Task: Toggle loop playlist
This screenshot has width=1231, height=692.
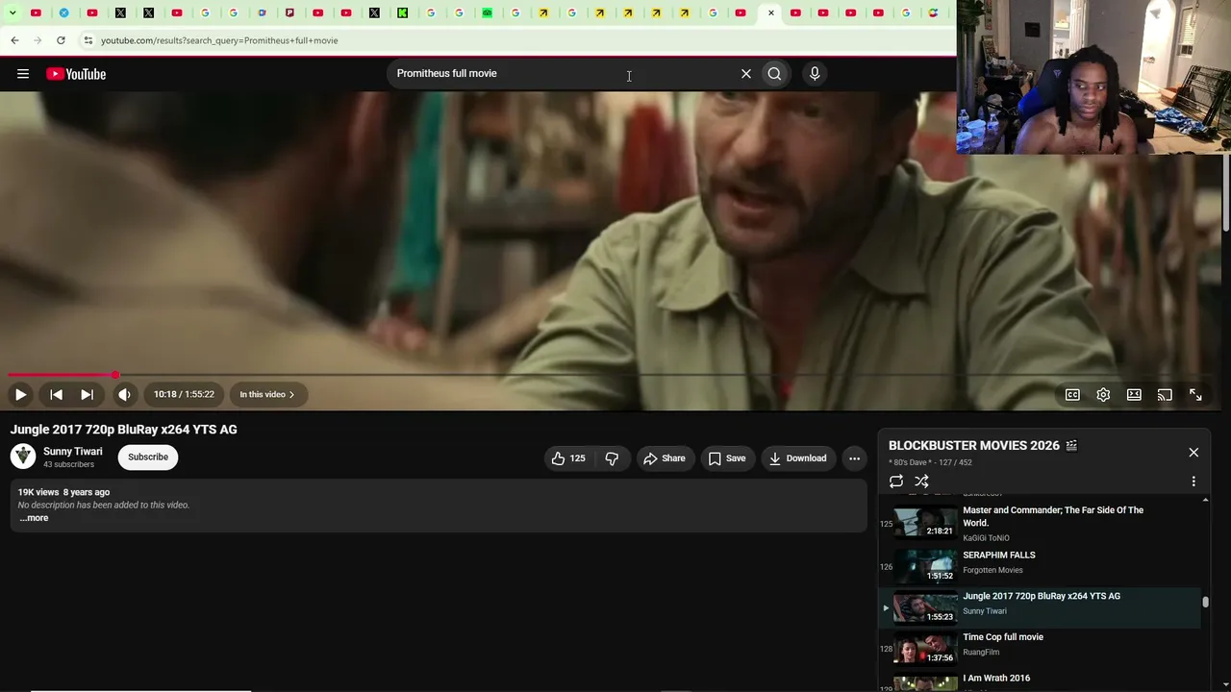Action: (896, 482)
